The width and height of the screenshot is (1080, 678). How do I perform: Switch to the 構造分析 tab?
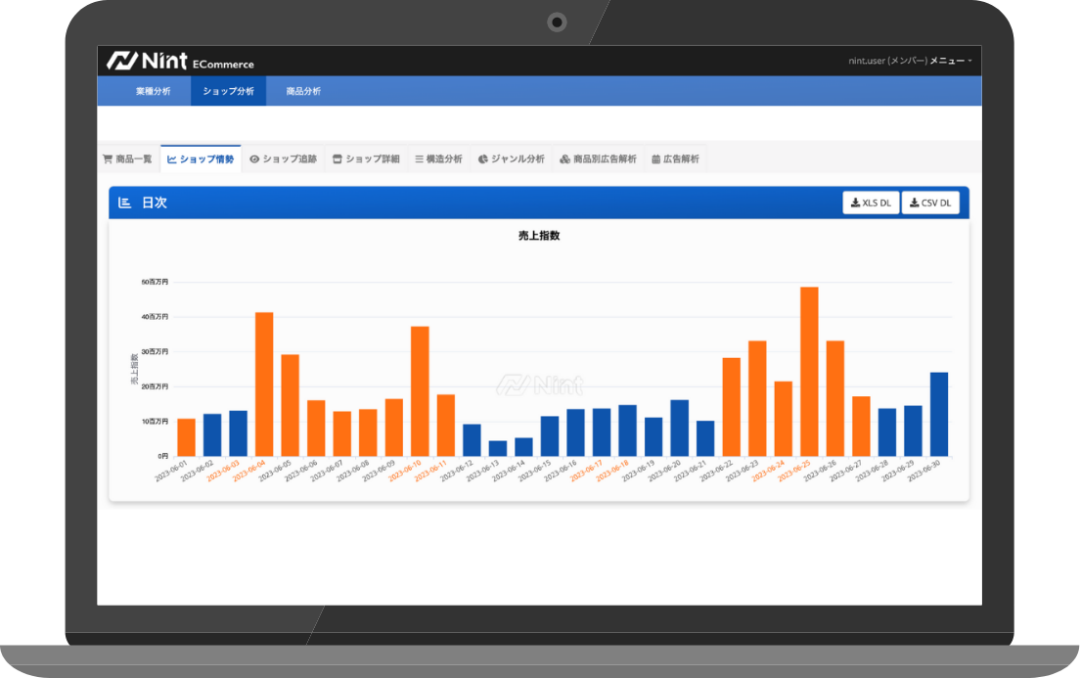(x=438, y=158)
